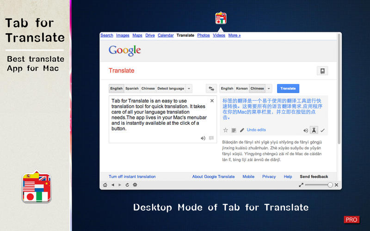Click inside the source text box
370x231 pixels.
[163, 119]
